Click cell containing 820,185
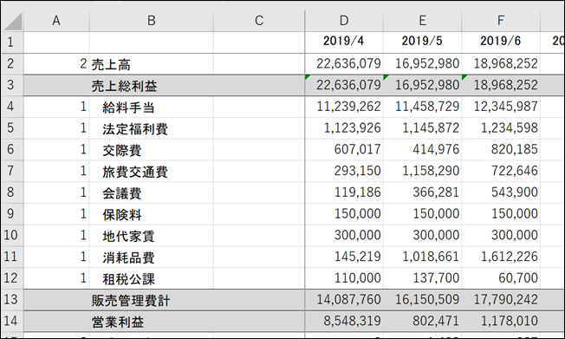565x339 pixels. pos(501,149)
